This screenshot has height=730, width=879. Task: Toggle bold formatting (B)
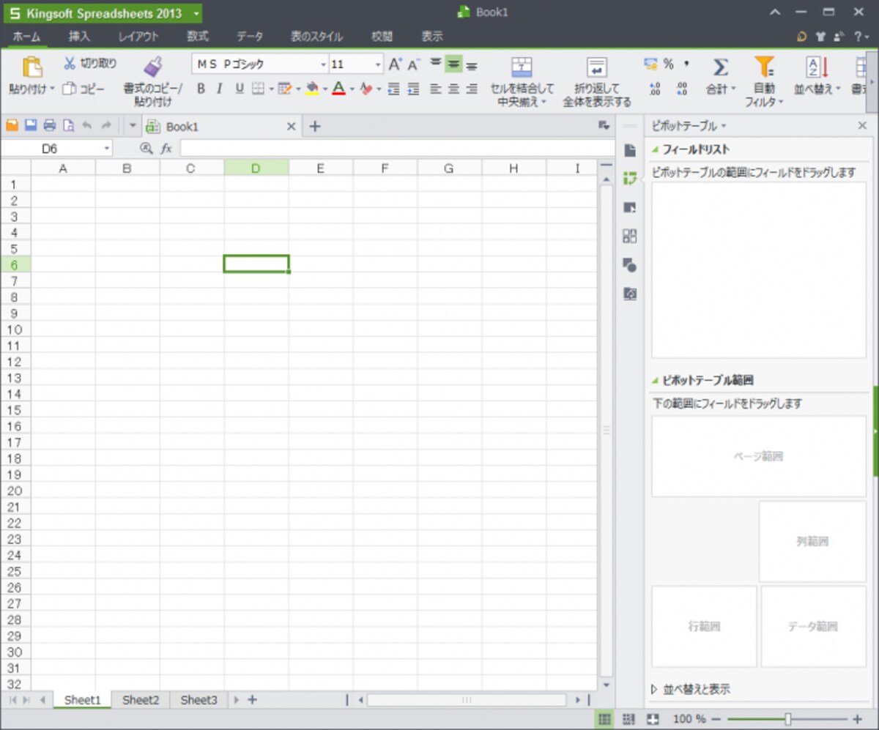[201, 89]
